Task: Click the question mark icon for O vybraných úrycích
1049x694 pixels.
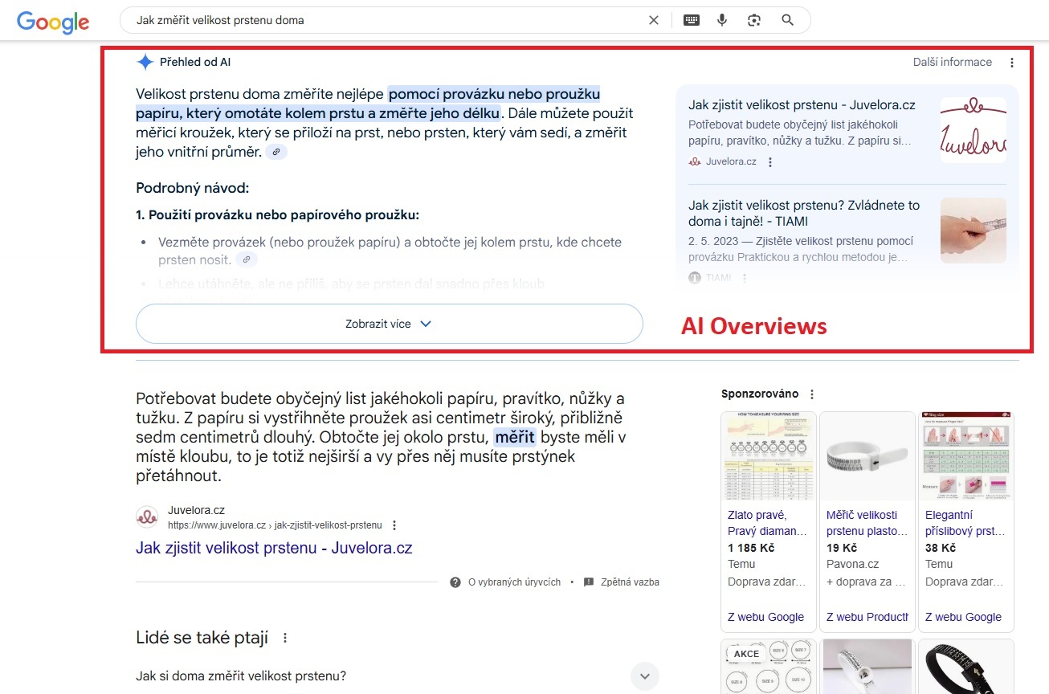Action: tap(455, 582)
